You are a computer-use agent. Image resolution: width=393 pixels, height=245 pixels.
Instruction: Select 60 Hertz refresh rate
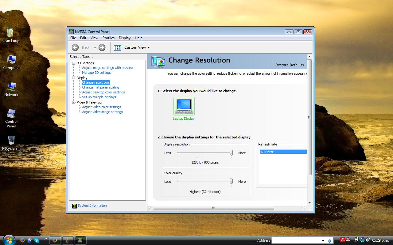click(283, 152)
